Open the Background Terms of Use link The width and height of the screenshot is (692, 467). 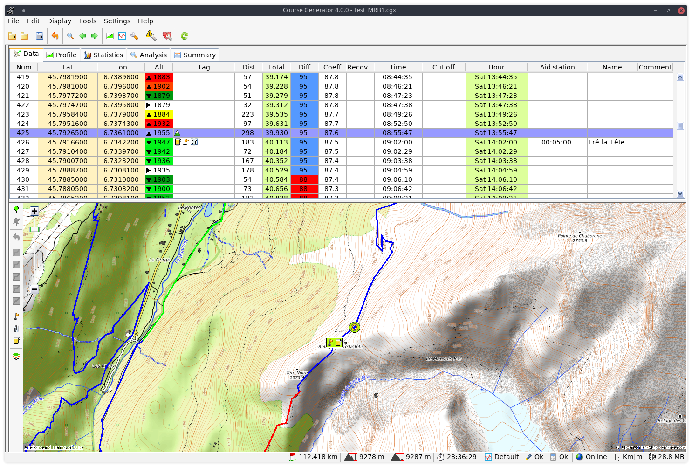pyautogui.click(x=54, y=447)
